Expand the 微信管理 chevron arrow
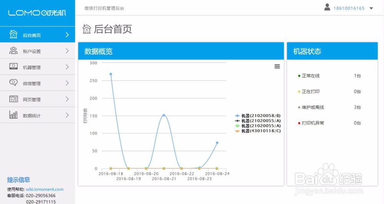Image resolution: width=384 pixels, height=204 pixels. pos(67,83)
